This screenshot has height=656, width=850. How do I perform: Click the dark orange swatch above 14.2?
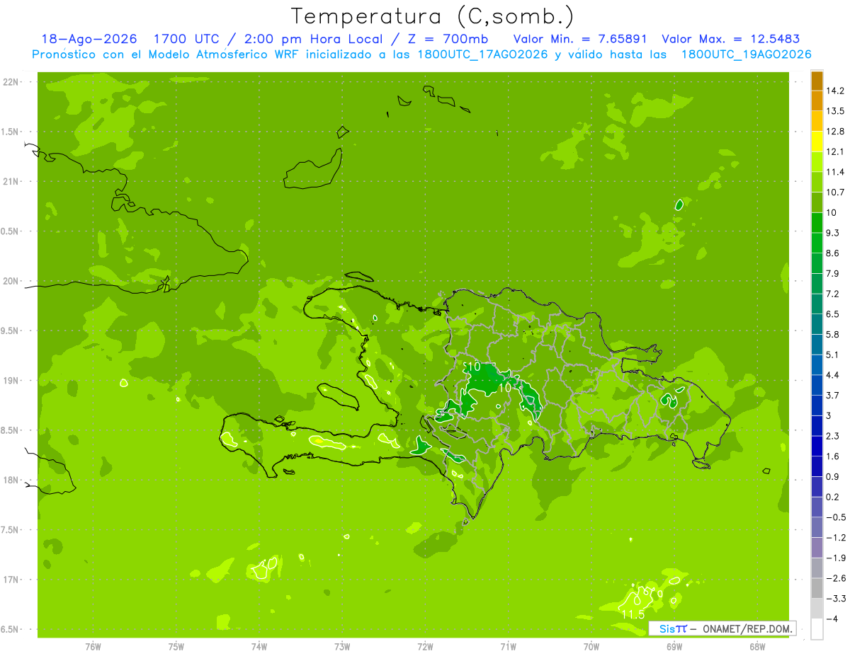pyautogui.click(x=817, y=81)
